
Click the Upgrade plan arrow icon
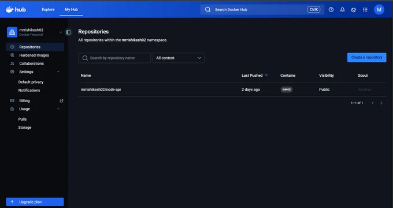pyautogui.click(x=12, y=202)
